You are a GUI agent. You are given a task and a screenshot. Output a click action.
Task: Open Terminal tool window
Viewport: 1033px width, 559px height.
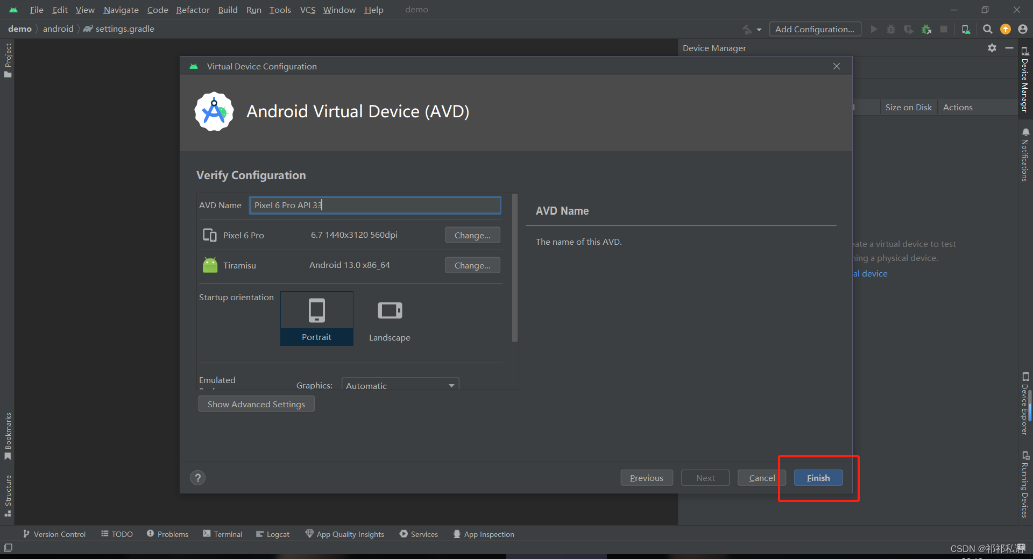tap(222, 534)
